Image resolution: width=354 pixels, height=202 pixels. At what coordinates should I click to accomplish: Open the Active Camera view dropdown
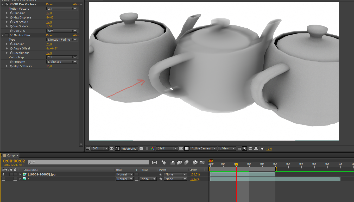[x=203, y=148]
